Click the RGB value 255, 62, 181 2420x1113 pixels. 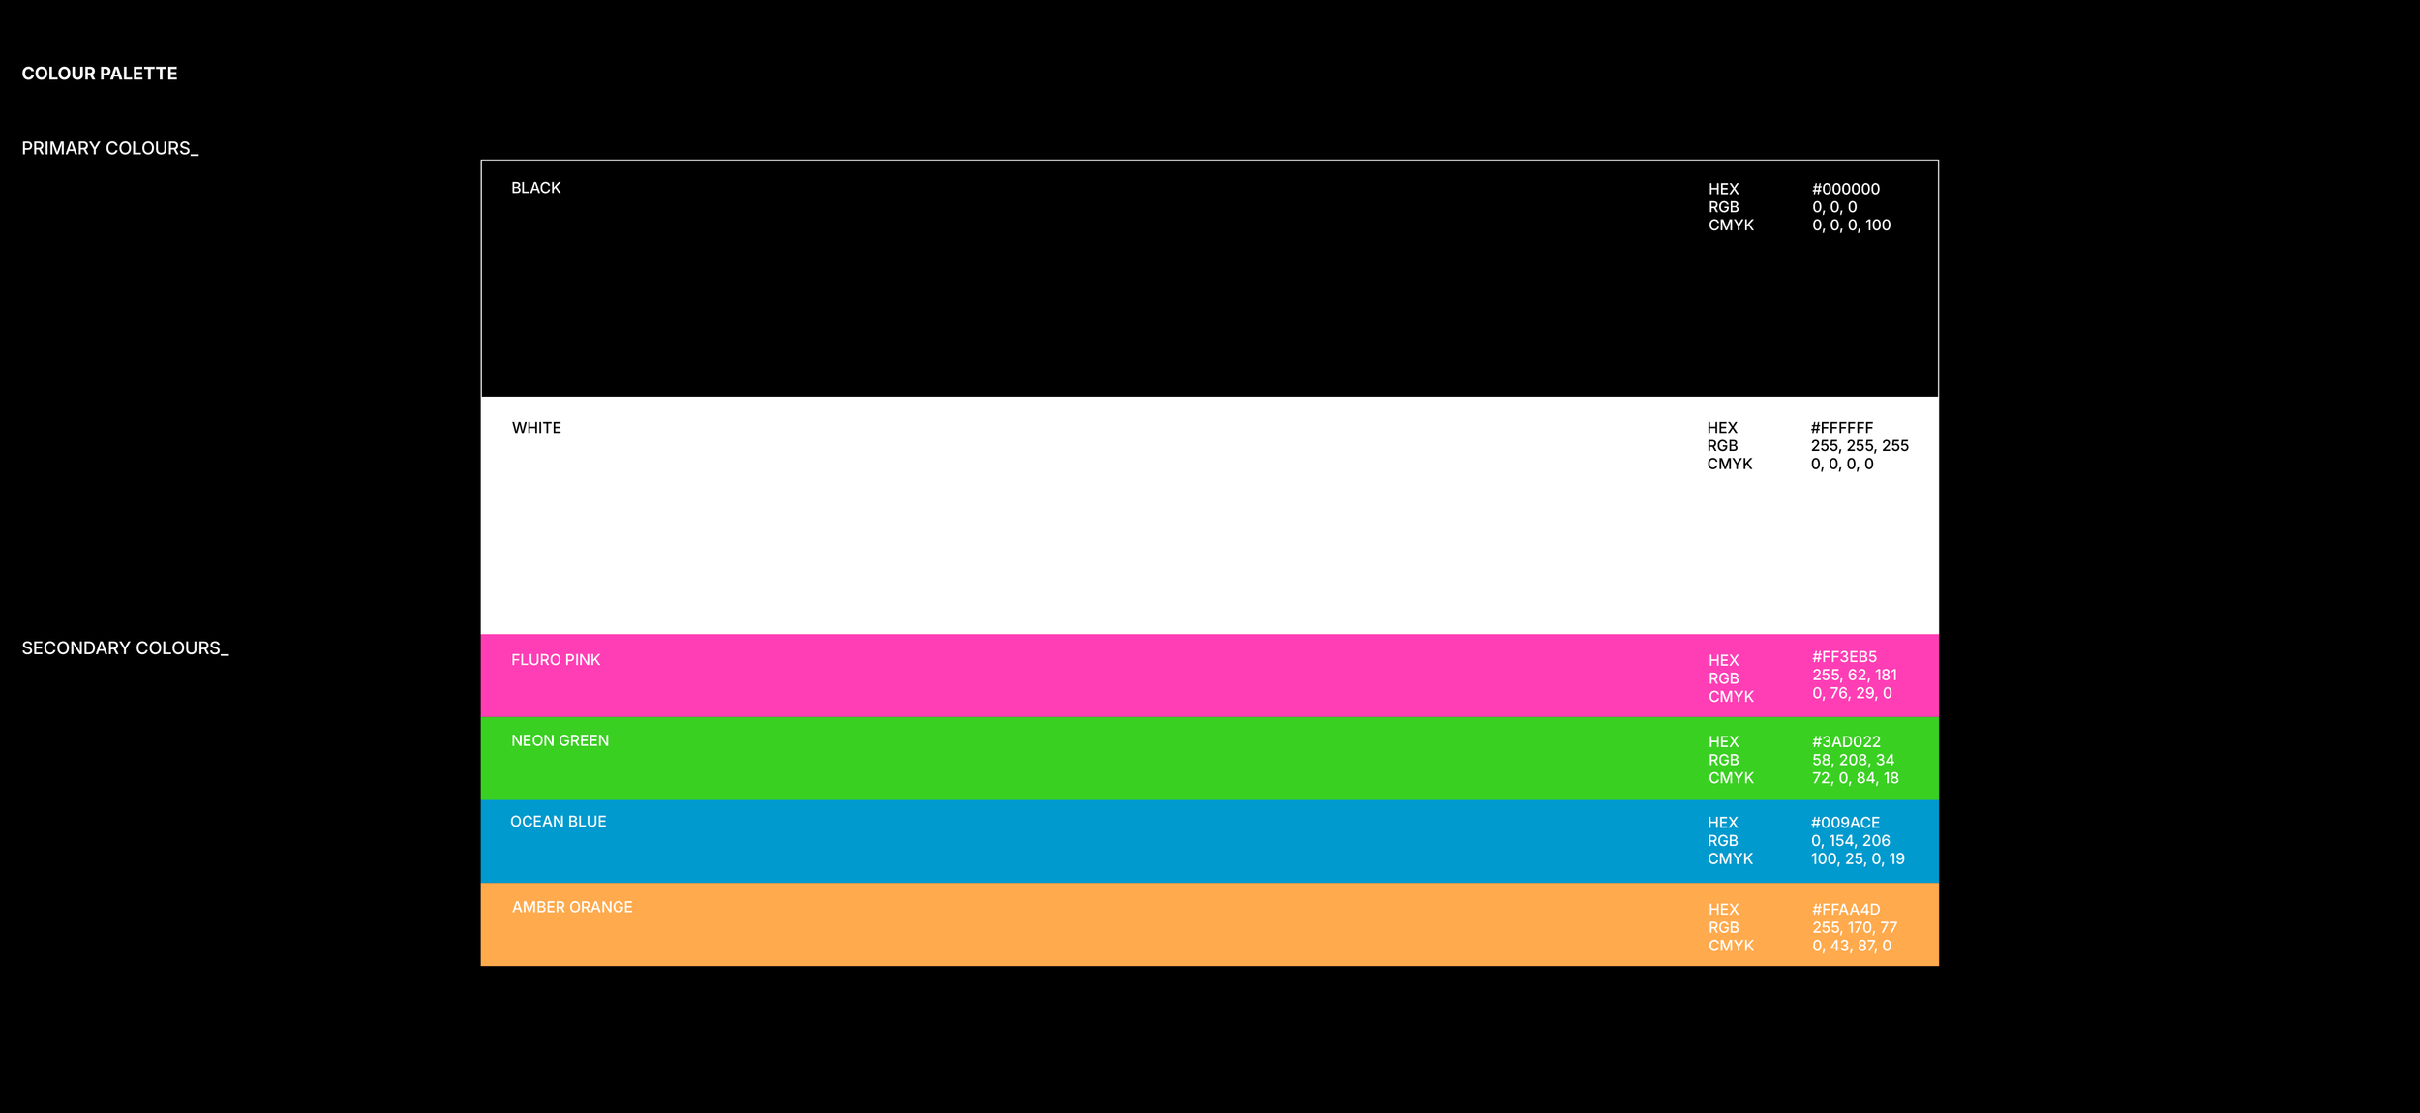click(1854, 676)
